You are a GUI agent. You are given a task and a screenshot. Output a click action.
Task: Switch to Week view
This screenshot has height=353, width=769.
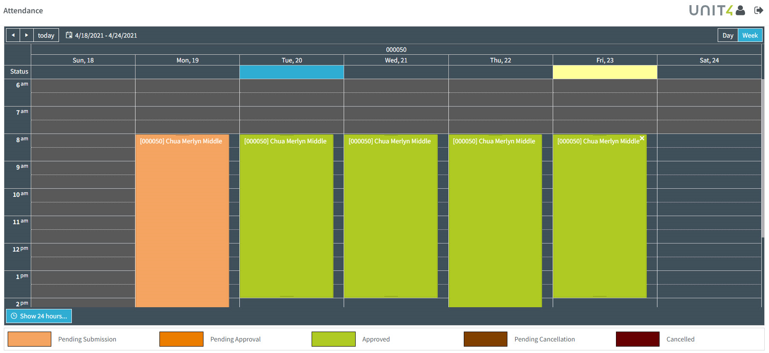click(750, 35)
